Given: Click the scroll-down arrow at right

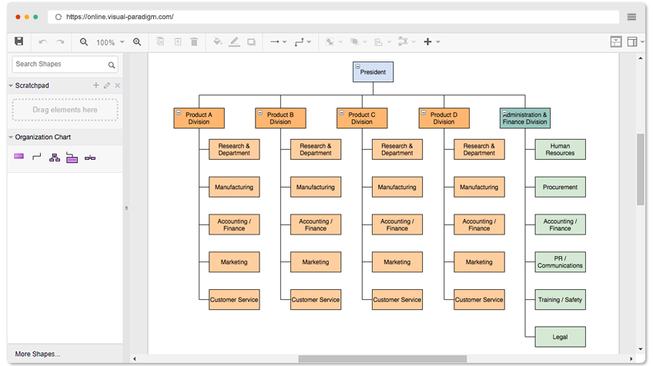Looking at the screenshot, I should pyautogui.click(x=641, y=349).
